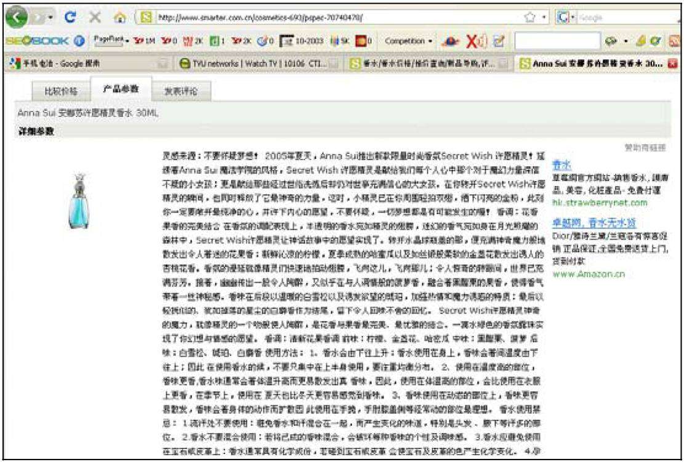Click the Yahoo icon showing 0
The width and height of the screenshot is (684, 462).
tap(169, 41)
